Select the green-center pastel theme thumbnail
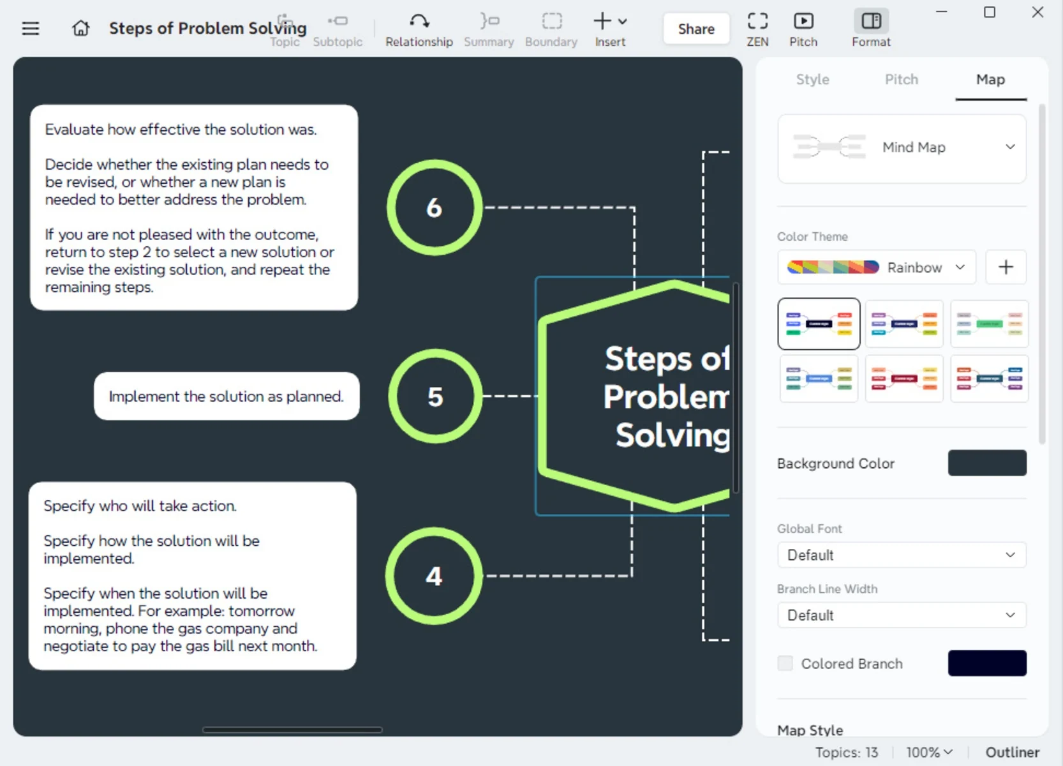The height and width of the screenshot is (766, 1063). click(989, 324)
